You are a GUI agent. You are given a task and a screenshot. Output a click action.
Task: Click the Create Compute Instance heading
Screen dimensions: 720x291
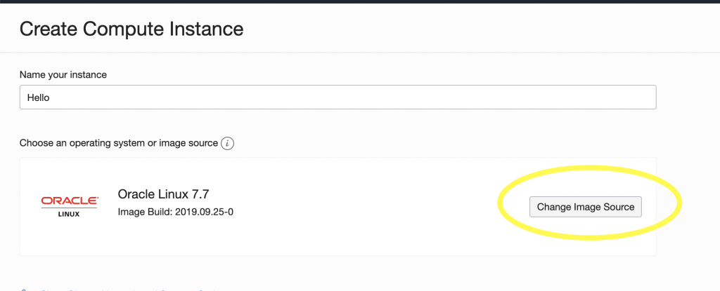[131, 29]
